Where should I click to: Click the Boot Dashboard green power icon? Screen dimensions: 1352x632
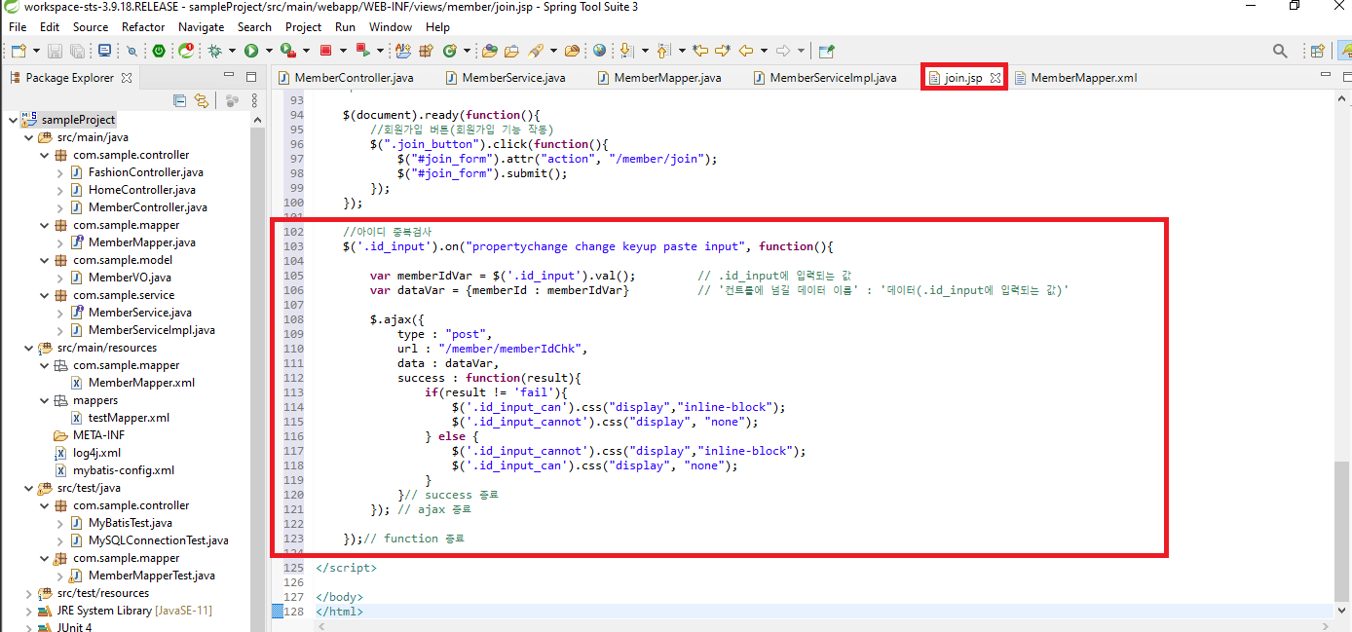158,50
